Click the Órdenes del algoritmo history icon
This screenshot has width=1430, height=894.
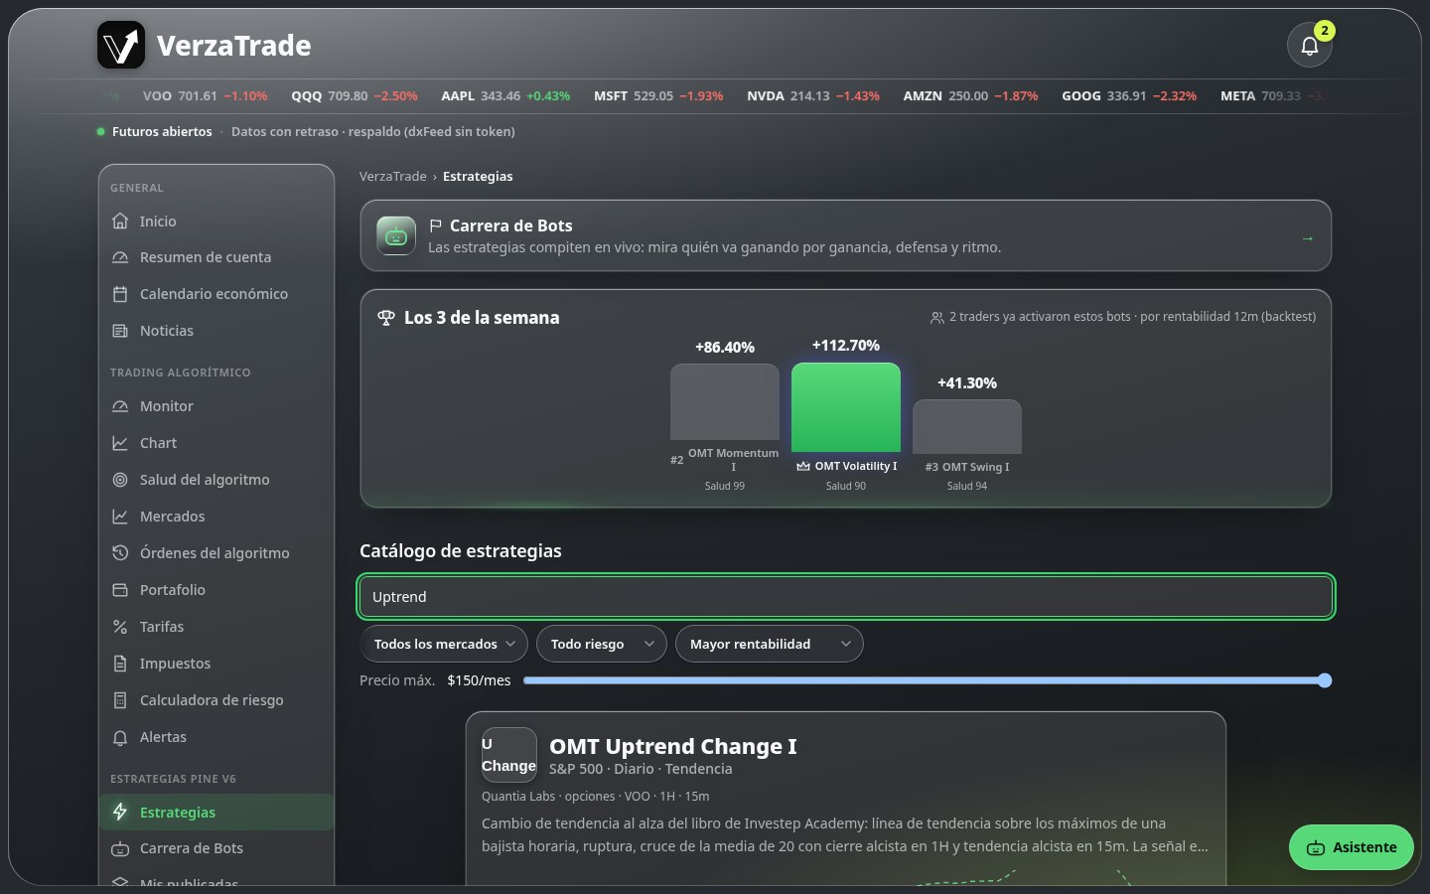click(x=120, y=553)
